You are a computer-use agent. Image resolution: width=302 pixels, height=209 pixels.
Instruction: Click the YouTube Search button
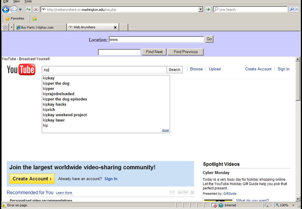(x=175, y=70)
